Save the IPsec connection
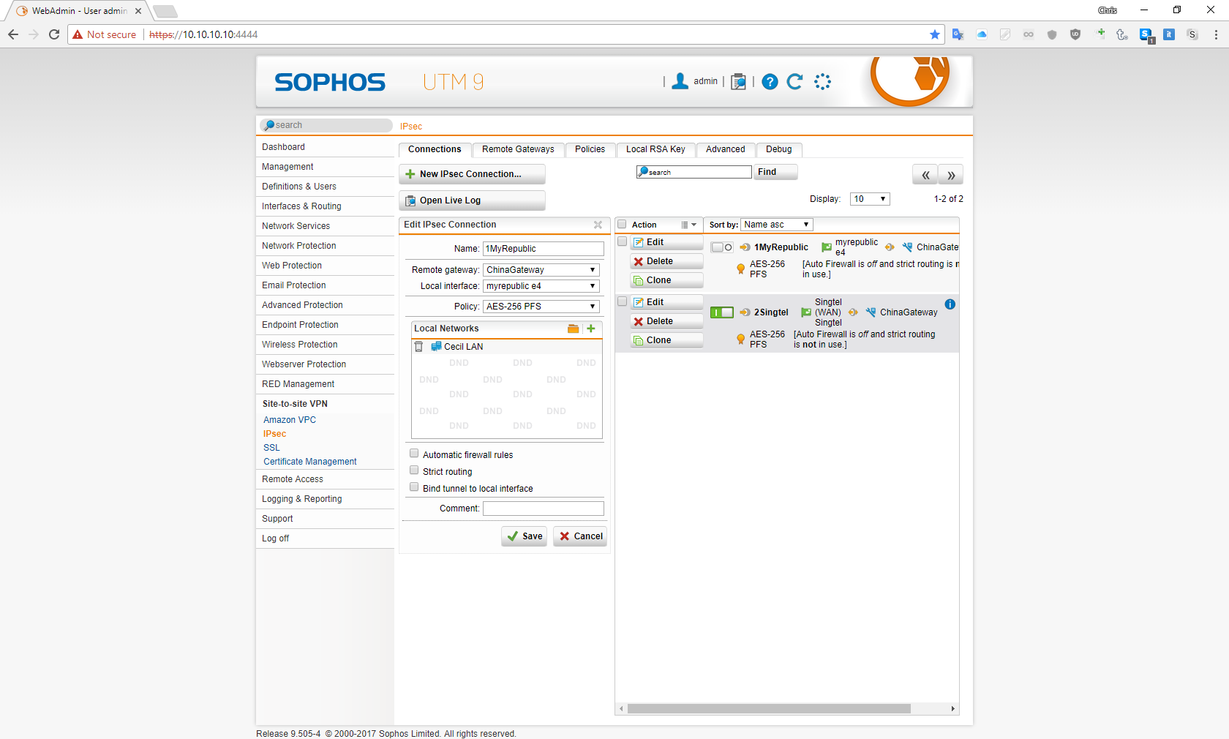1229x739 pixels. point(525,536)
